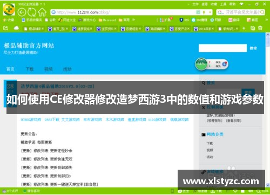Click the 收藏 star in bookmarks bar

[x=9, y=20]
